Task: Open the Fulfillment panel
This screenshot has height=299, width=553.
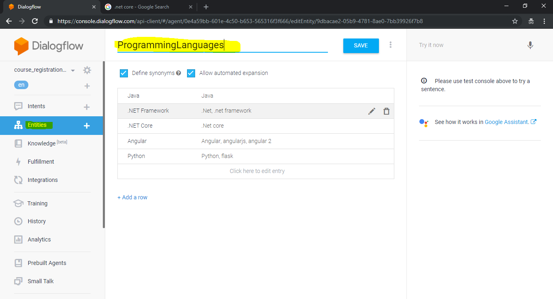Action: 41,161
